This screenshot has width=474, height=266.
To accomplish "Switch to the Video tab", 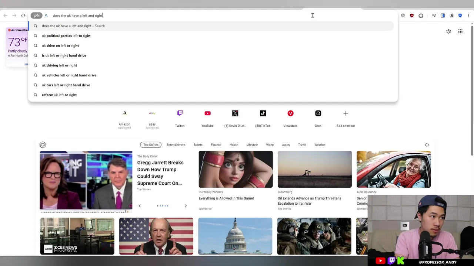I will (x=270, y=145).
